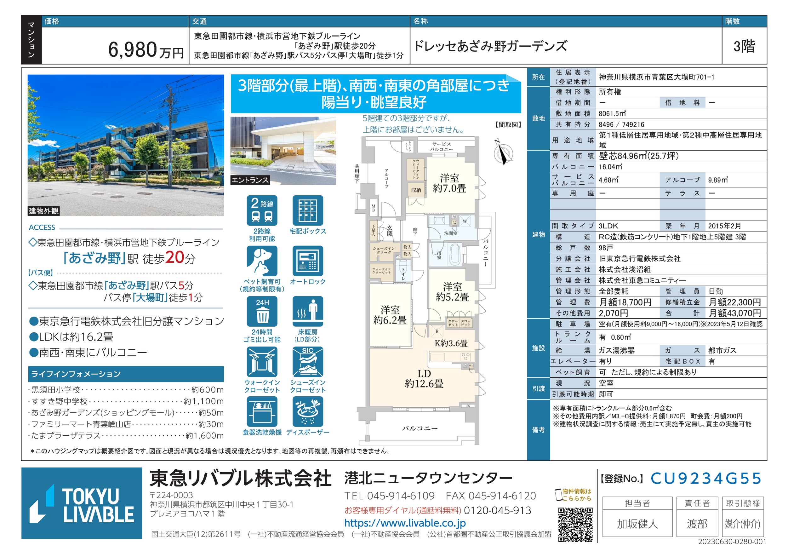
Task: Click the 建物外観 building exterior photo
Action: [126, 145]
